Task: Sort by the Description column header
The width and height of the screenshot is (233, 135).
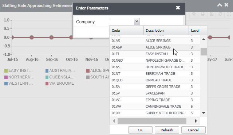Action: (x=166, y=30)
